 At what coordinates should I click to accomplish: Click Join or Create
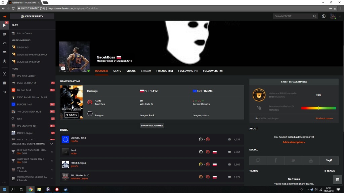[x=24, y=33]
